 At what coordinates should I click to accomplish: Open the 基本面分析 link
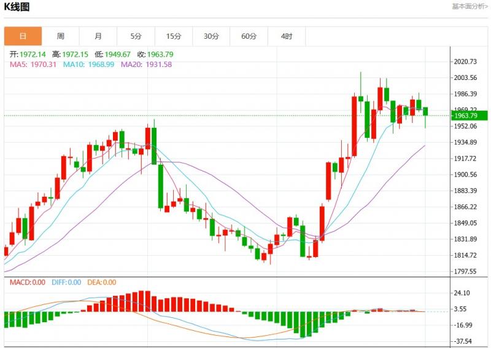pos(470,7)
